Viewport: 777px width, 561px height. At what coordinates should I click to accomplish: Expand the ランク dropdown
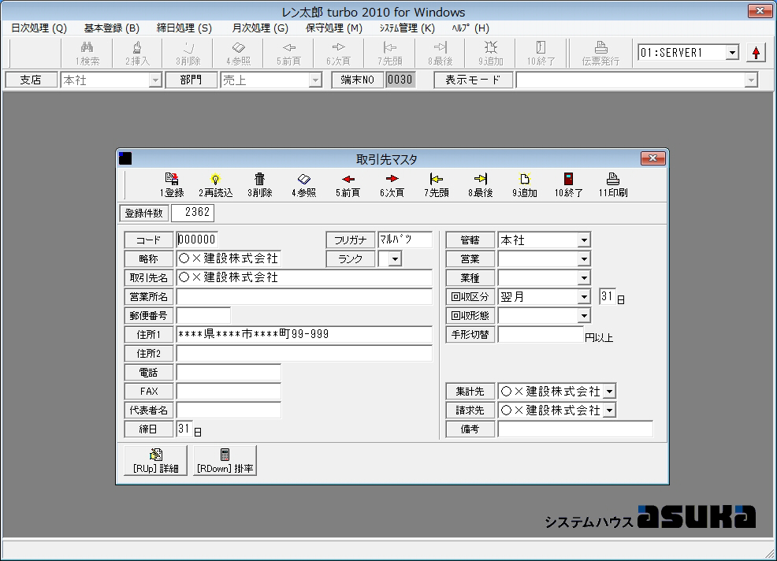click(x=395, y=259)
